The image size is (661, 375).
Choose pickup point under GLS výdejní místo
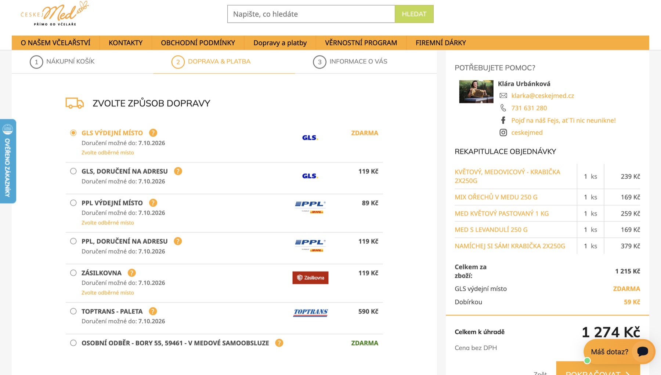click(x=108, y=153)
